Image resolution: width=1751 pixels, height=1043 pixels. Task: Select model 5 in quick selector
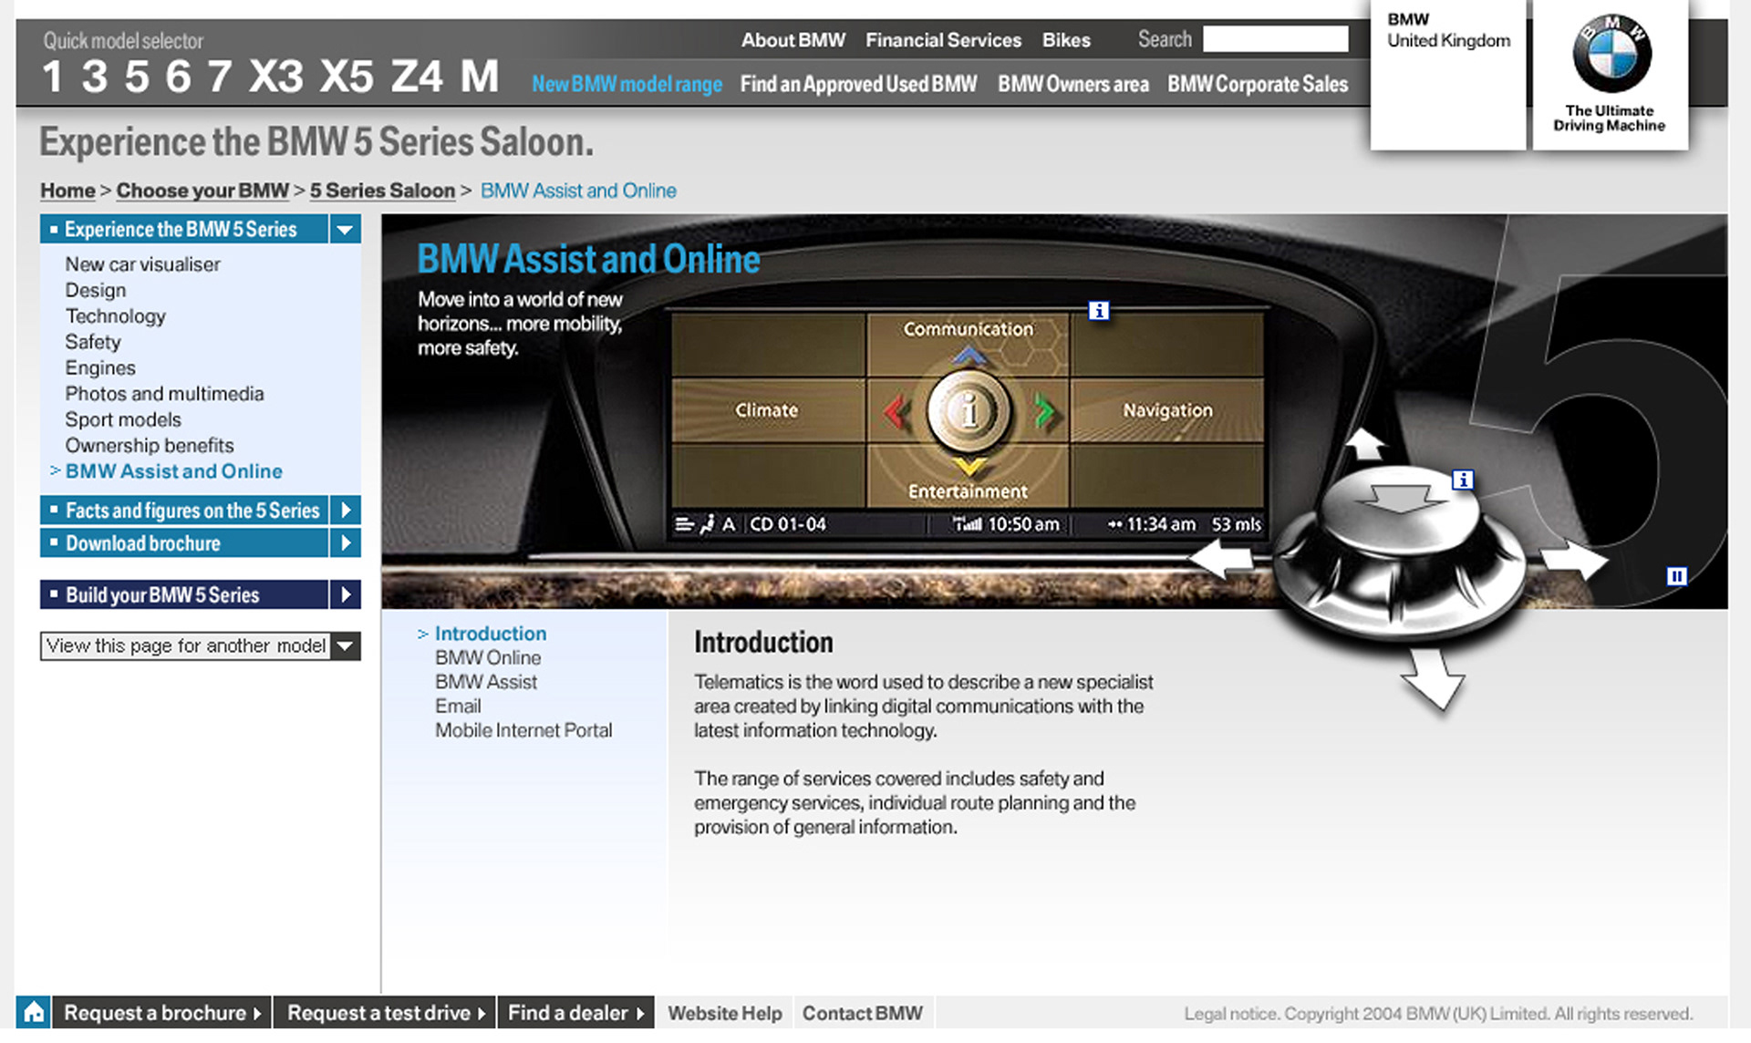pyautogui.click(x=137, y=77)
